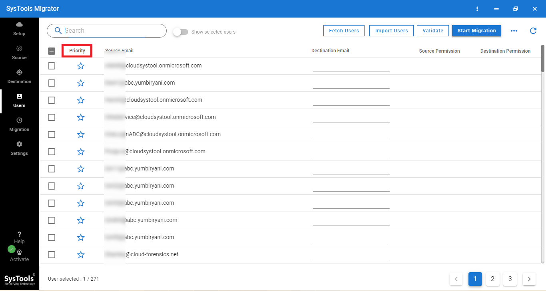Viewport: 546px width, 291px height.
Task: Click the 'User selected : 1 / 271' text
Action: tap(74, 279)
